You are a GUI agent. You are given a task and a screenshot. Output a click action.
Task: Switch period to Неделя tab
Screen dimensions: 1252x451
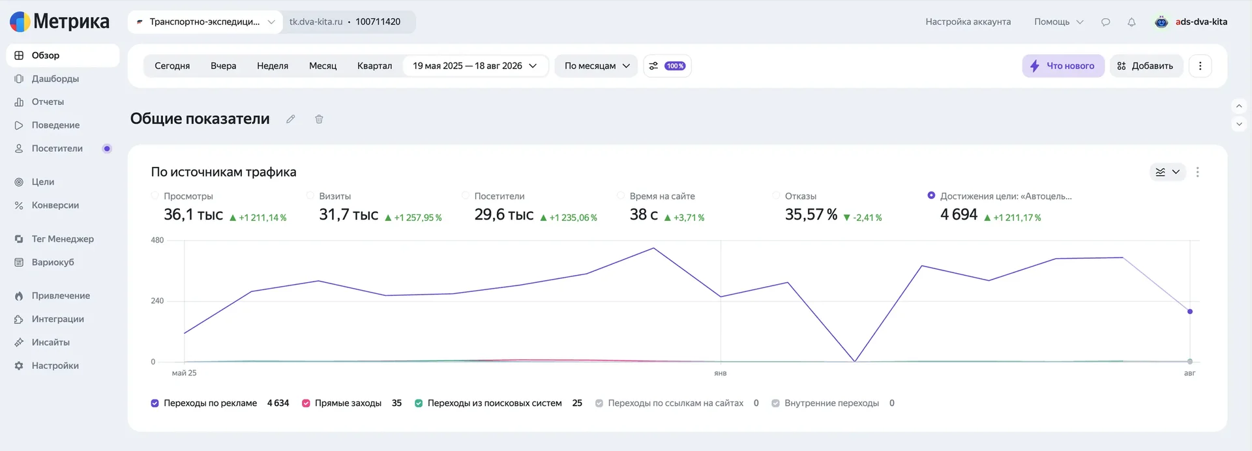(x=273, y=66)
